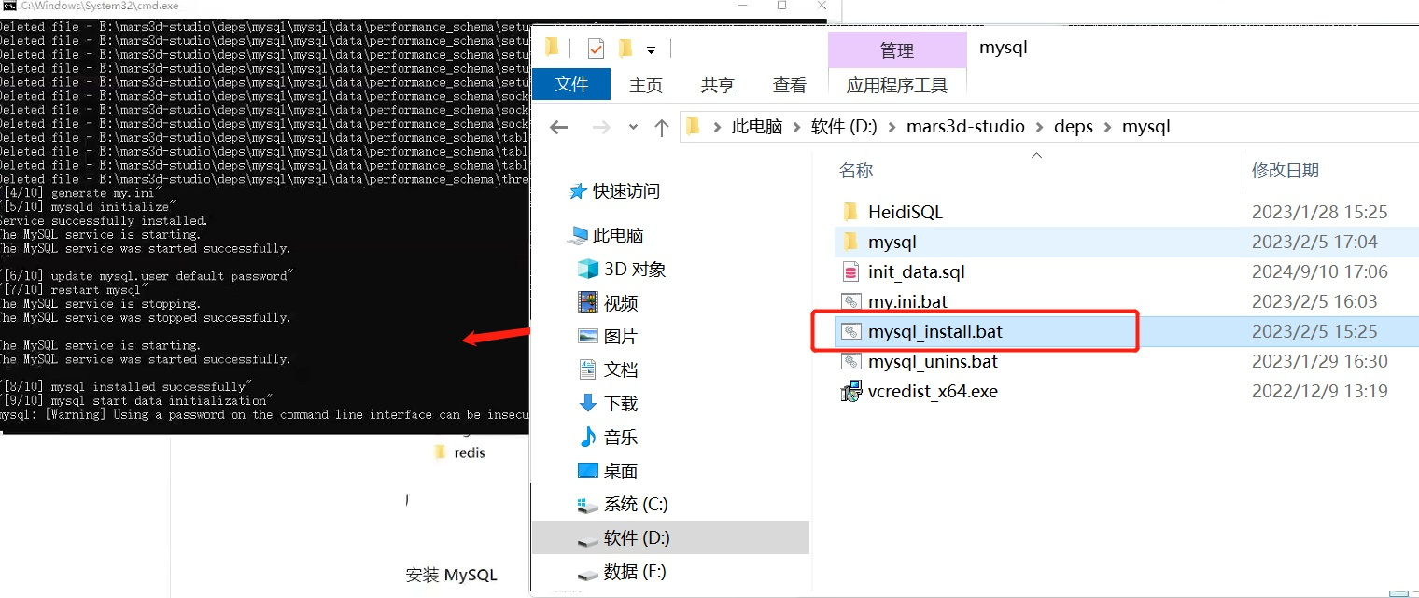This screenshot has width=1419, height=598.
Task: Select 此电脑 in the navigation pane
Action: pyautogui.click(x=617, y=235)
